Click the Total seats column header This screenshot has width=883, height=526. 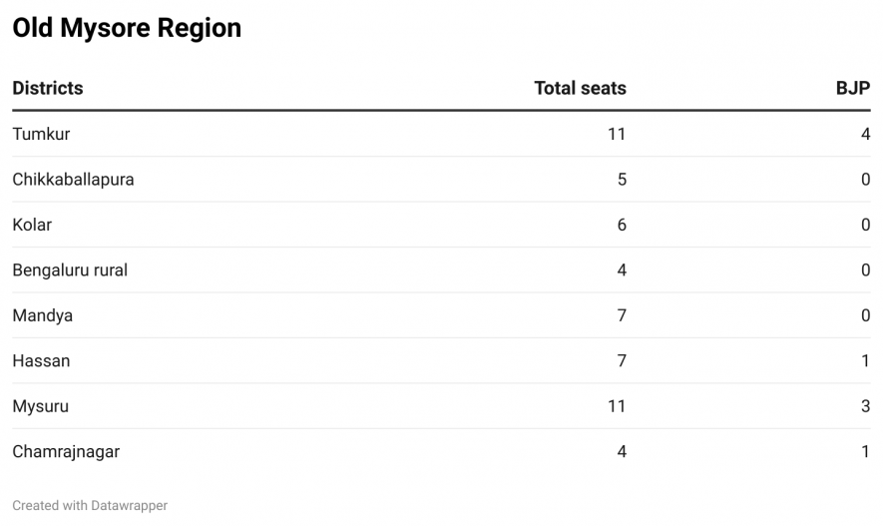(580, 88)
